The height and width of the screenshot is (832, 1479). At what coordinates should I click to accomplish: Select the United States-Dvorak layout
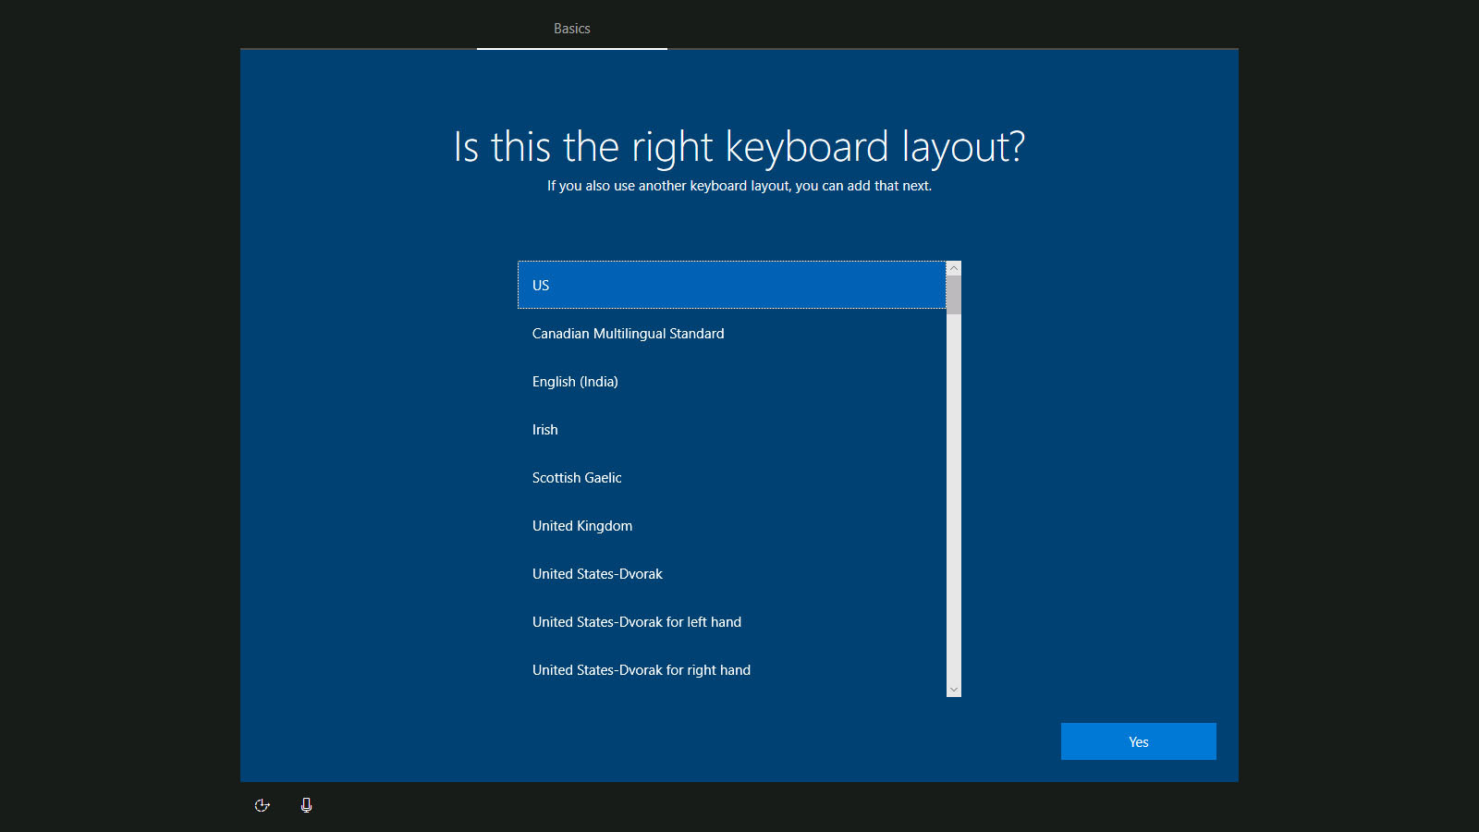(597, 574)
